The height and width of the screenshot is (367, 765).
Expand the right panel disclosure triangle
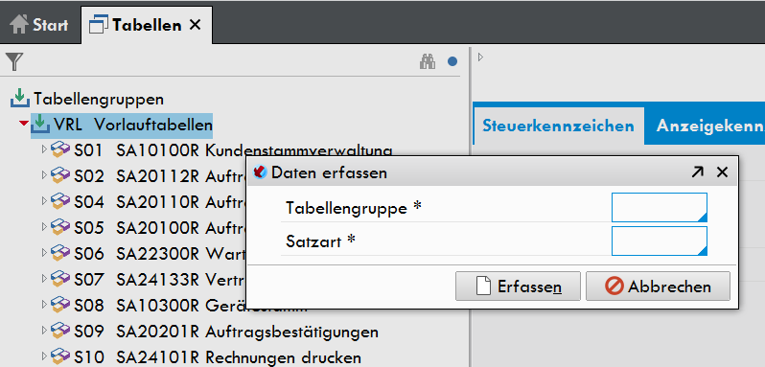coord(480,57)
